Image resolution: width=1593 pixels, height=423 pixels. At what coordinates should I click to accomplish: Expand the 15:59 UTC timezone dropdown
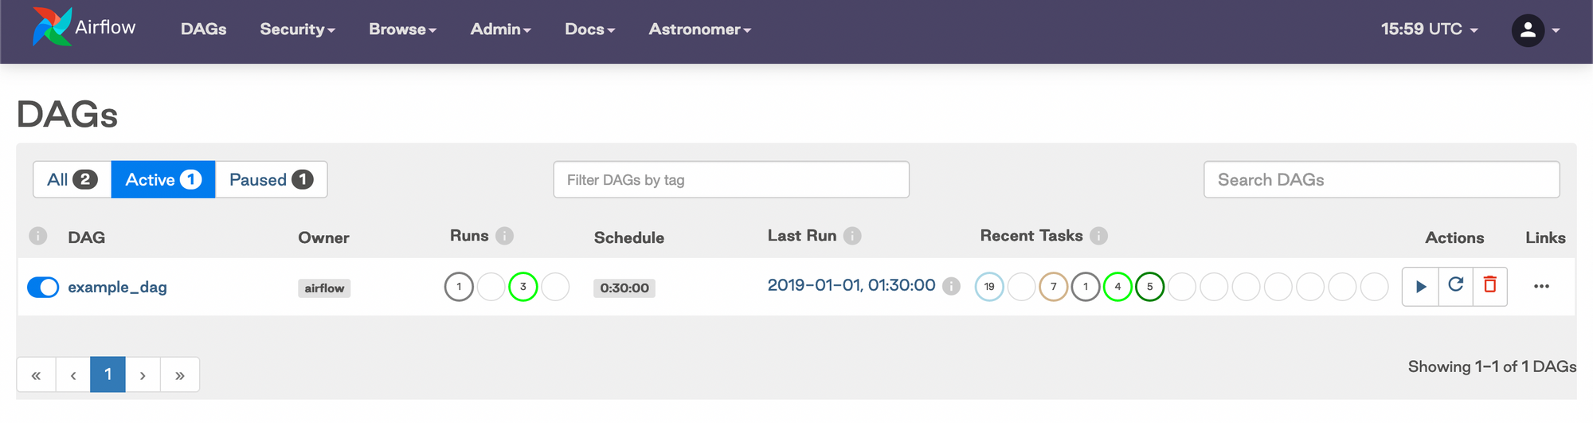click(1429, 29)
